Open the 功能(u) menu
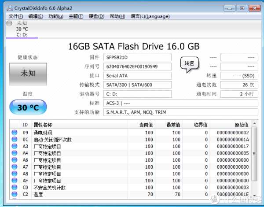The image size is (264, 207). point(56,16)
